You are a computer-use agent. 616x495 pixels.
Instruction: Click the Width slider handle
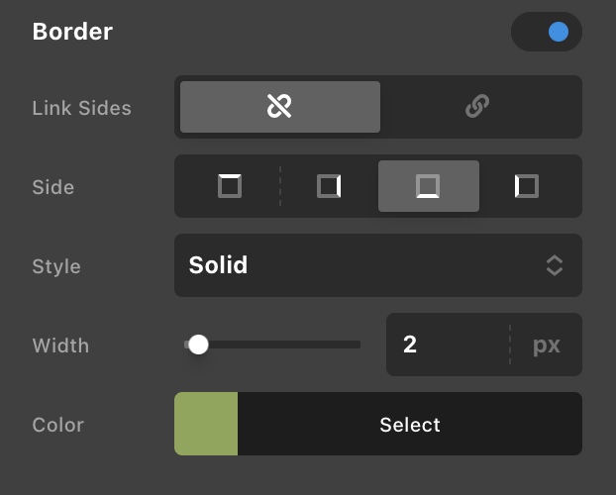pyautogui.click(x=198, y=345)
